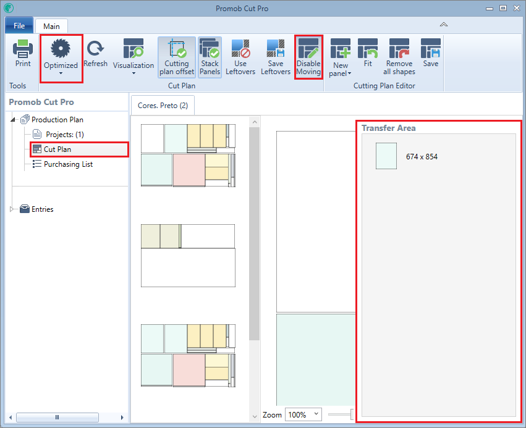Viewport: 526px width, 428px height.
Task: Open the File menu
Action: point(19,25)
